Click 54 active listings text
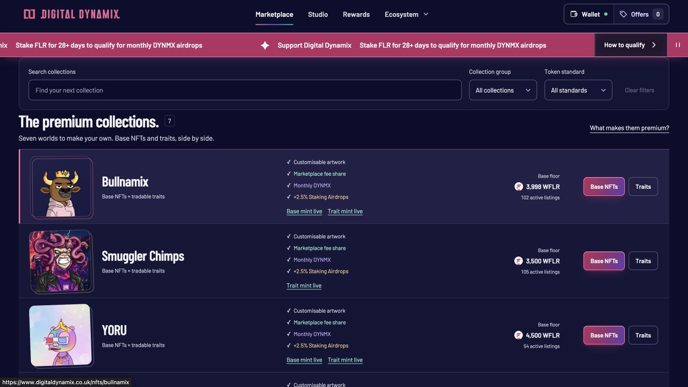Image resolution: width=688 pixels, height=387 pixels. click(542, 346)
